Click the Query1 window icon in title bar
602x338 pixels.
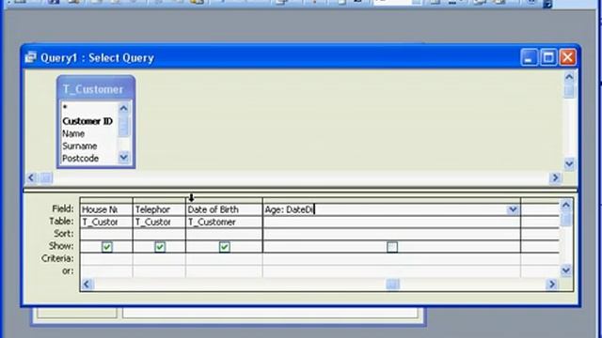(x=30, y=58)
